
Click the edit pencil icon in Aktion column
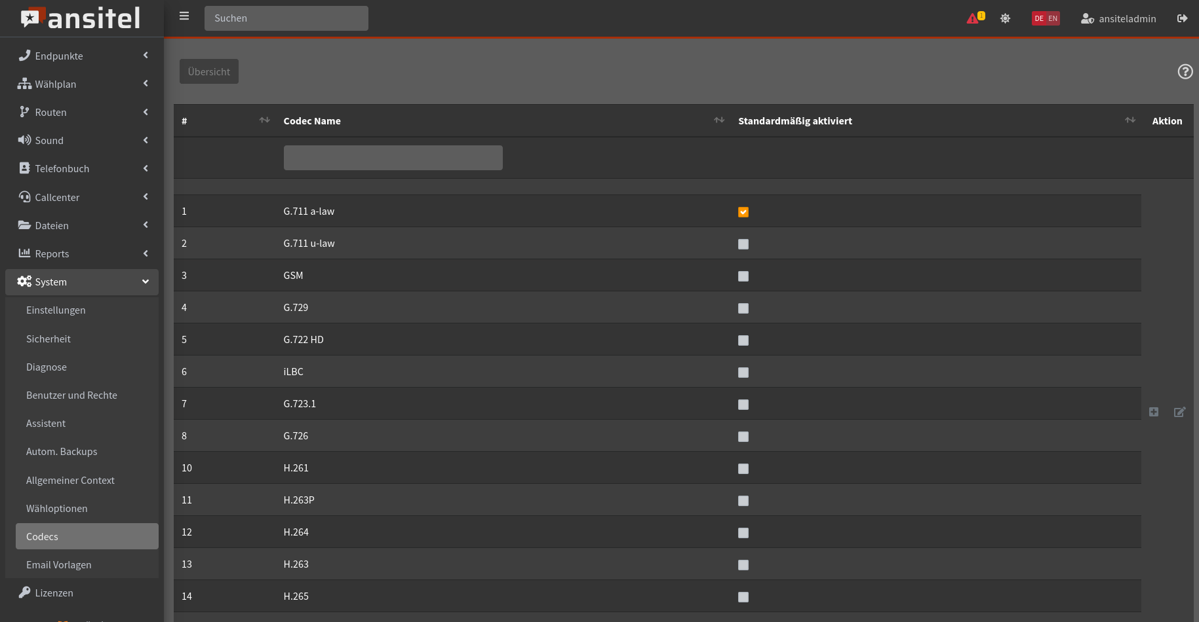tap(1179, 412)
